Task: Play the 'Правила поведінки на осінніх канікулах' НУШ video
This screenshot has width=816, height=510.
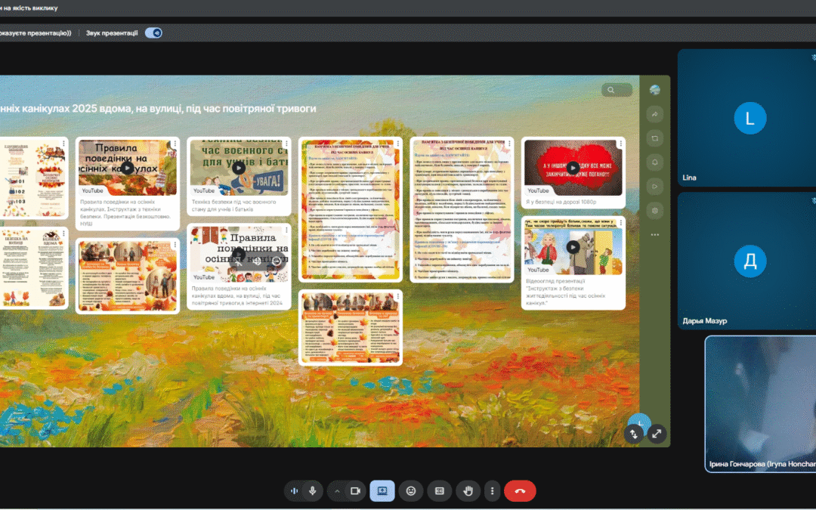Action: (128, 168)
